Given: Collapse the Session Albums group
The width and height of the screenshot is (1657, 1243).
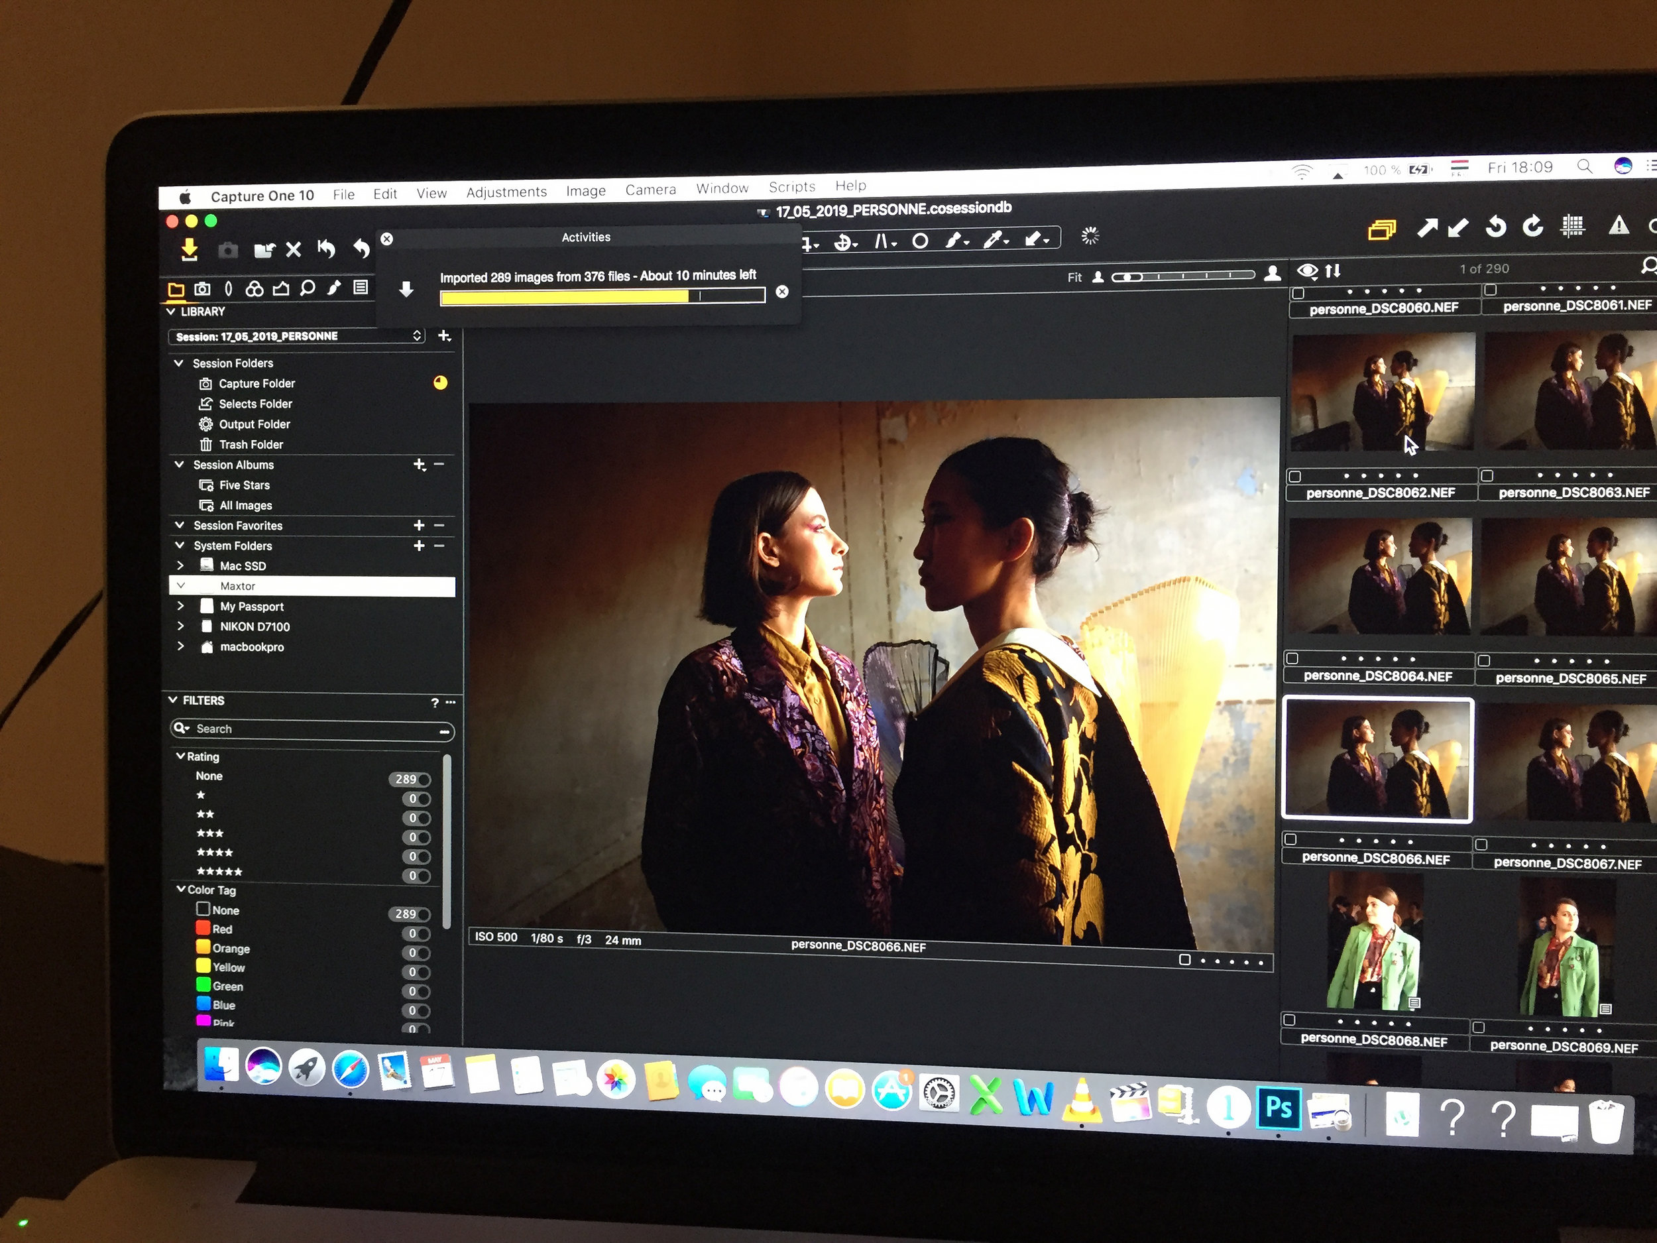Looking at the screenshot, I should click(179, 465).
